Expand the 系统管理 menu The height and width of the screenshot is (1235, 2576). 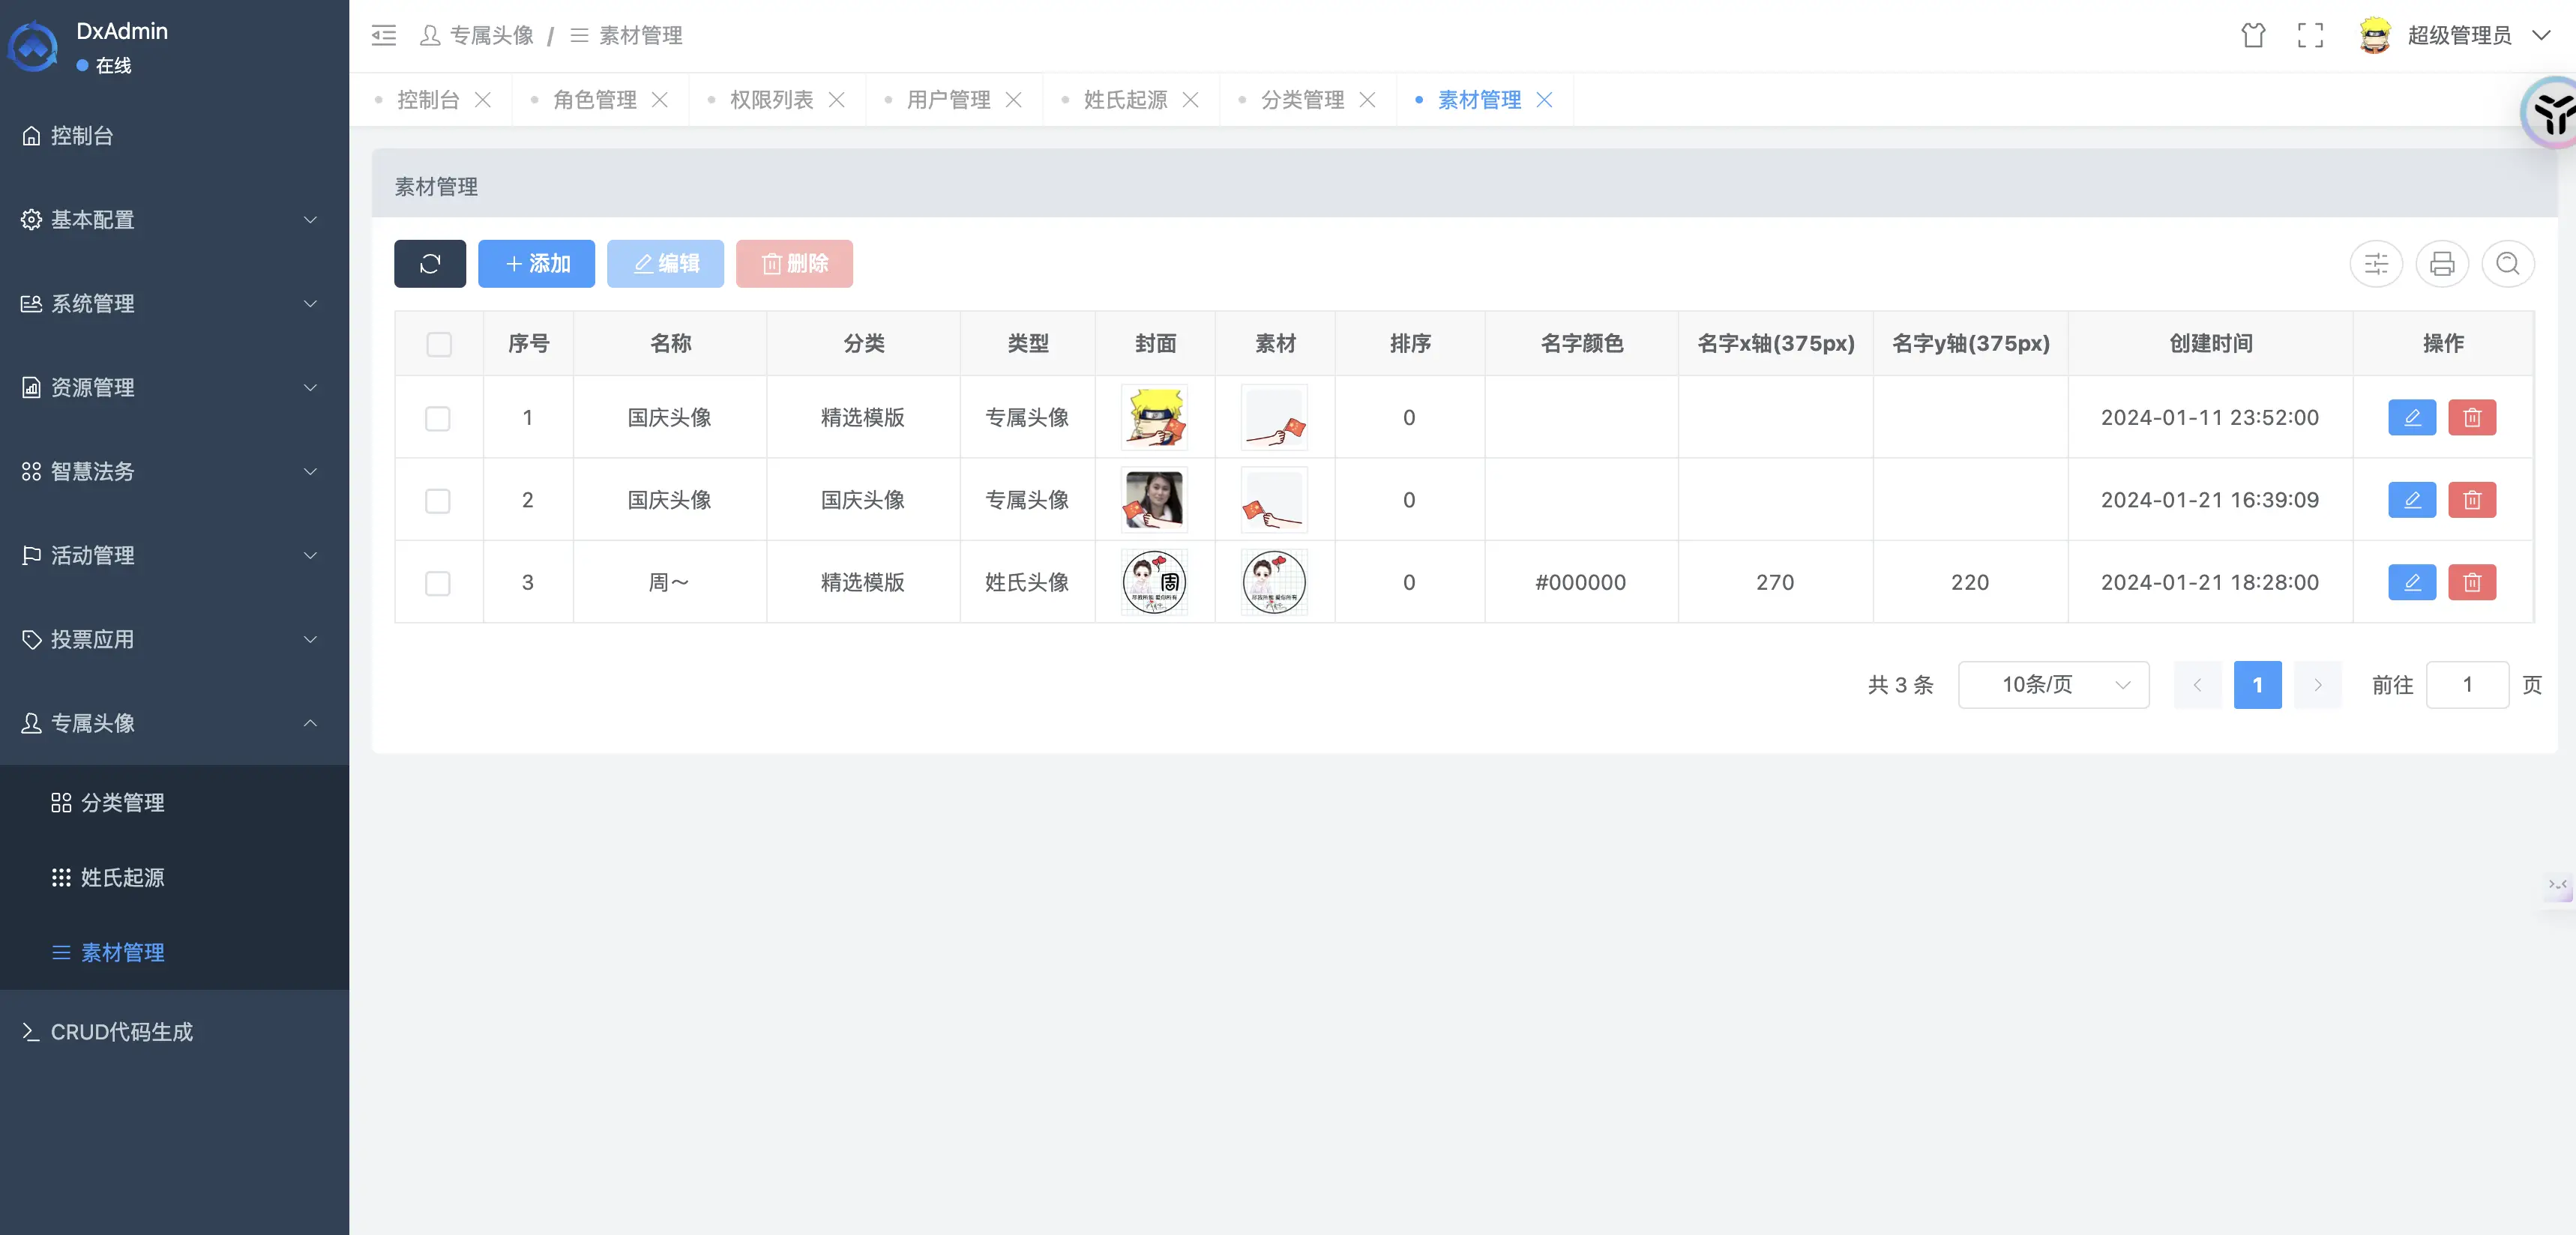175,304
